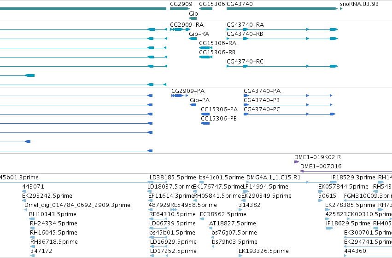Image resolution: width=392 pixels, height=258 pixels.
Task: Select the RH10143.5prime EST
Action: coord(53,214)
